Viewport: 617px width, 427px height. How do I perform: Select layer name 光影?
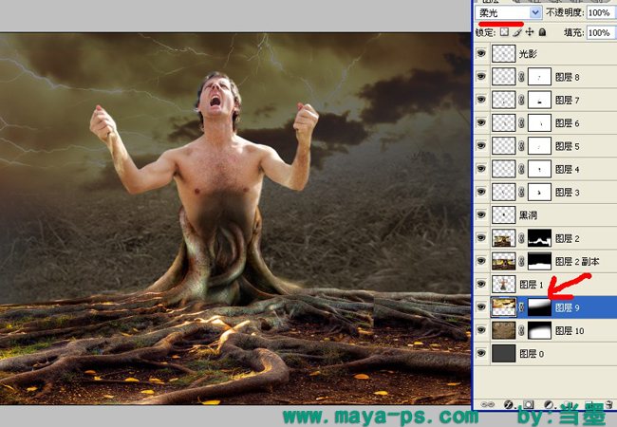pyautogui.click(x=528, y=54)
